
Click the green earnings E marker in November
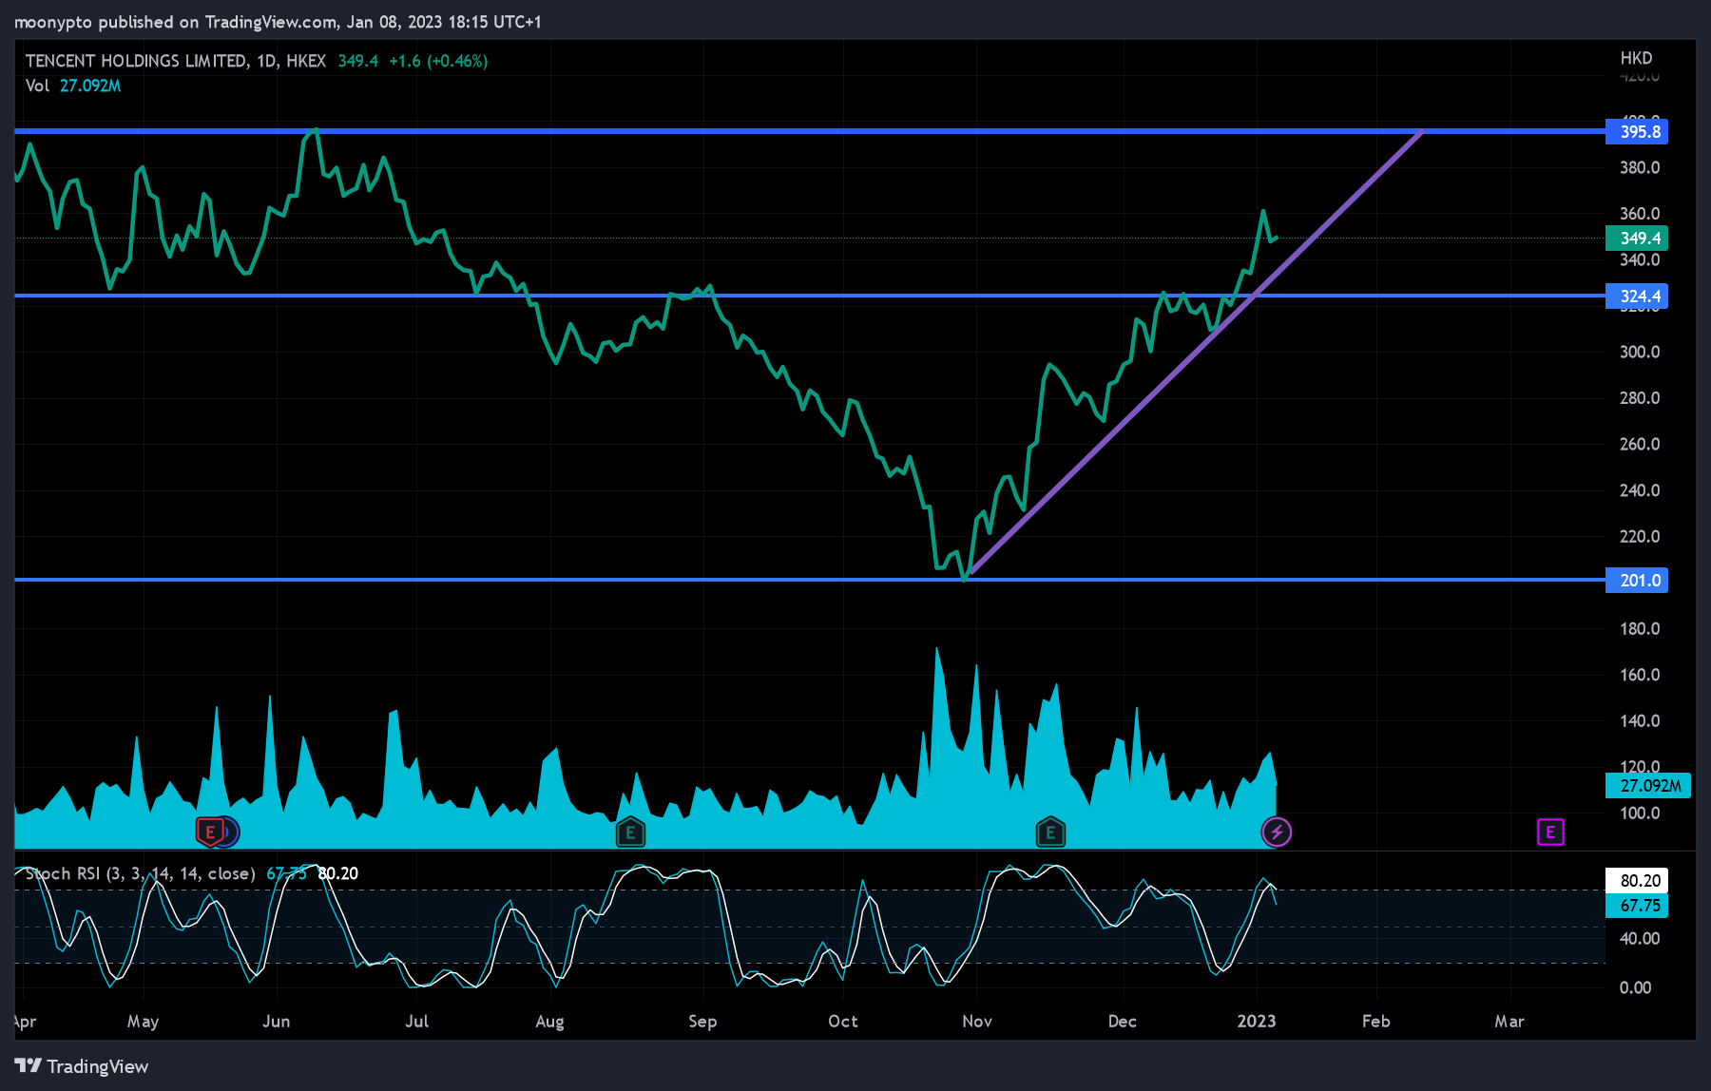tap(1050, 833)
